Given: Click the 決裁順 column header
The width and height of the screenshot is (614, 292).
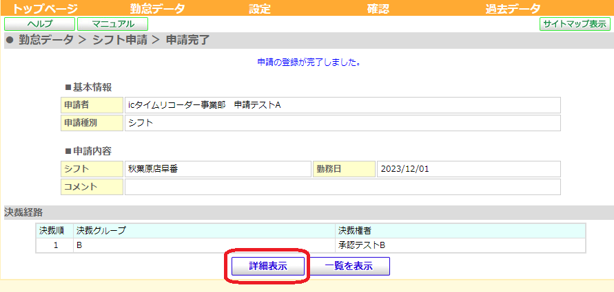Looking at the screenshot, I should pyautogui.click(x=54, y=231).
